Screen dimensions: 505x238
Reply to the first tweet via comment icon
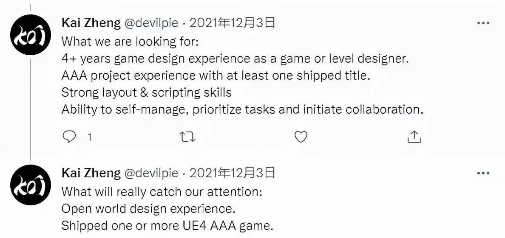point(68,137)
